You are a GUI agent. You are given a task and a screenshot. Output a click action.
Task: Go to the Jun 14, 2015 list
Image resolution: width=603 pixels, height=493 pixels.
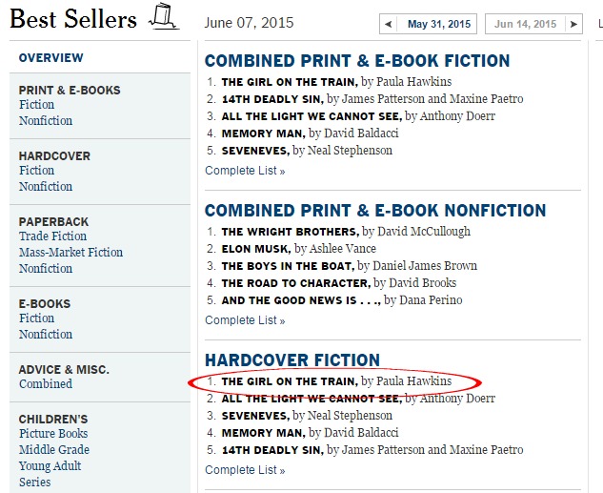click(525, 24)
